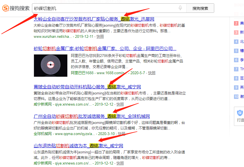Viewport: 244px width, 167px height.
Task: Open 快照 for the 阿里巴巴1688 result
Action: pos(152,73)
